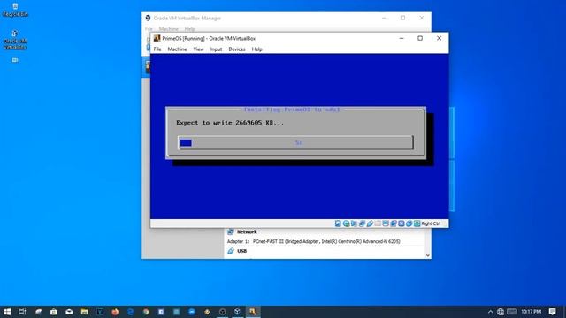This screenshot has width=566, height=318.
Task: Switch to the PrimeOS VM taskbar button
Action: point(253,312)
